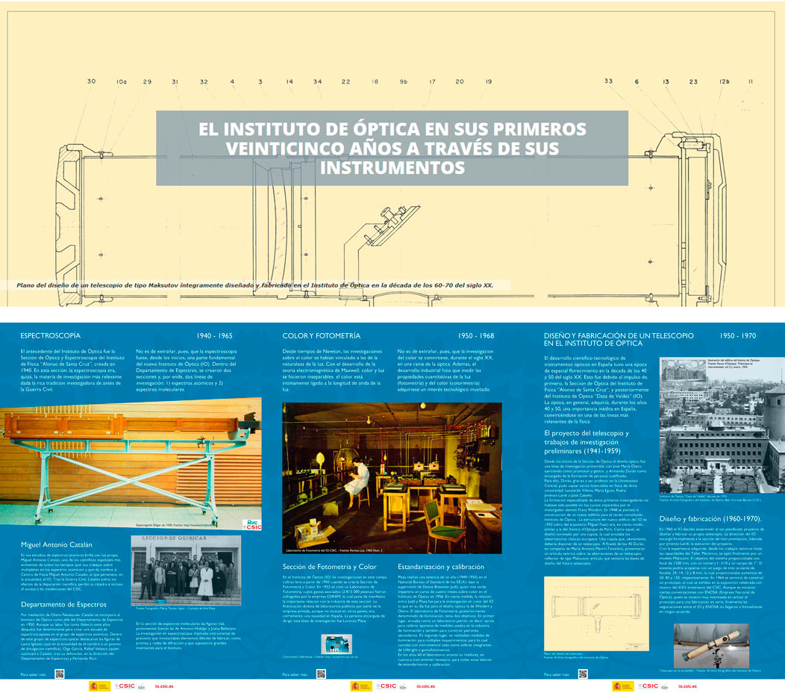This screenshot has width=785, height=693.
Task: Click 'Estandarización y calibración' subheading
Action: [x=441, y=567]
